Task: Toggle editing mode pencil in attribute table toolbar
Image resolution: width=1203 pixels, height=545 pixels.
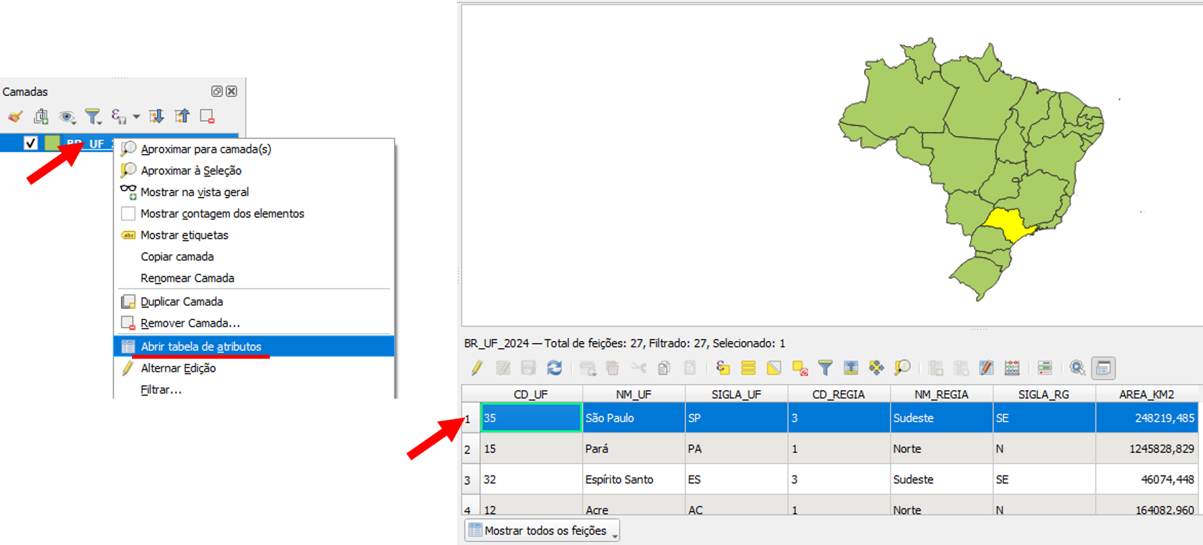Action: coord(477,368)
